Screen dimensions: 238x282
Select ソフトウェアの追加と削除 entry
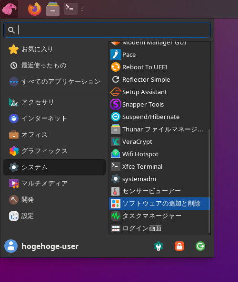tap(159, 204)
